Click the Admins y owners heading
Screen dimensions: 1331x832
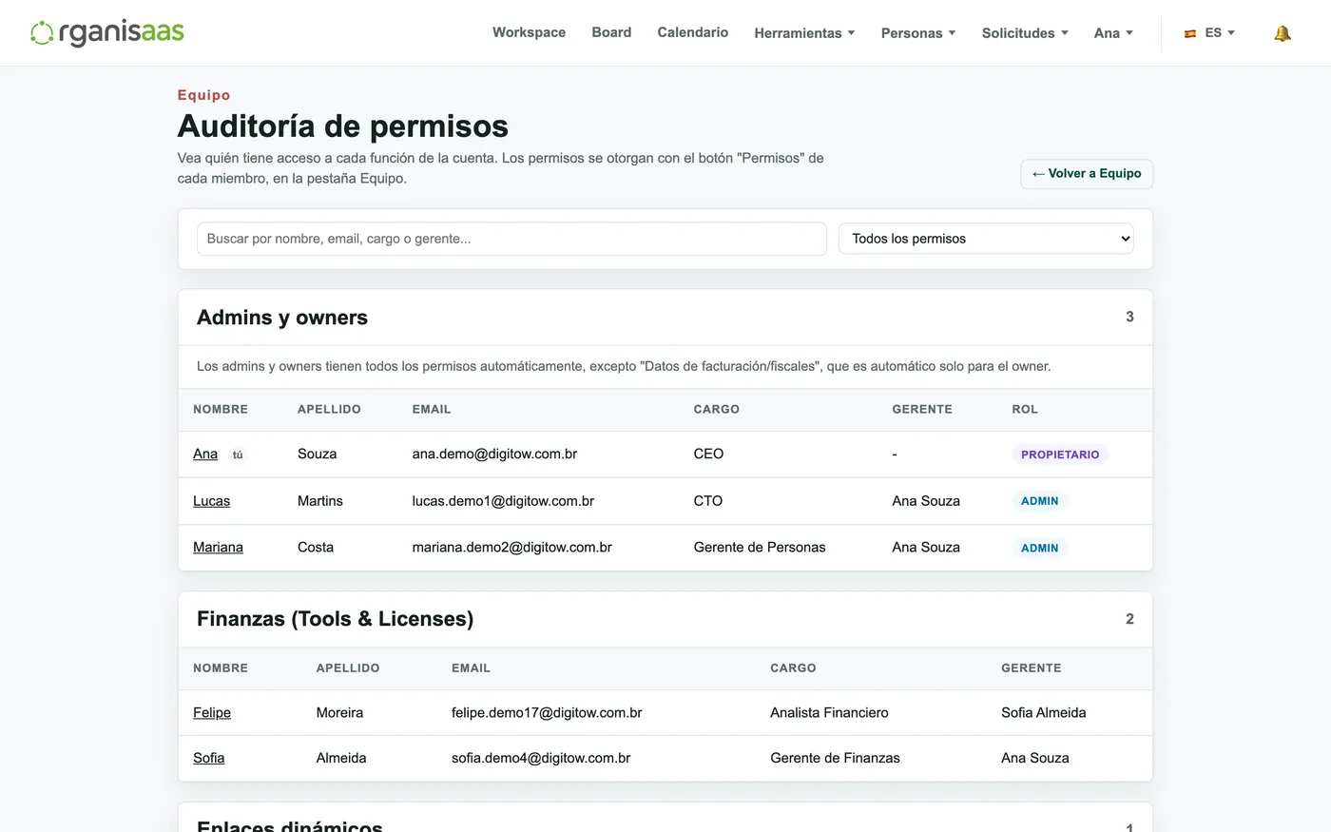(282, 318)
